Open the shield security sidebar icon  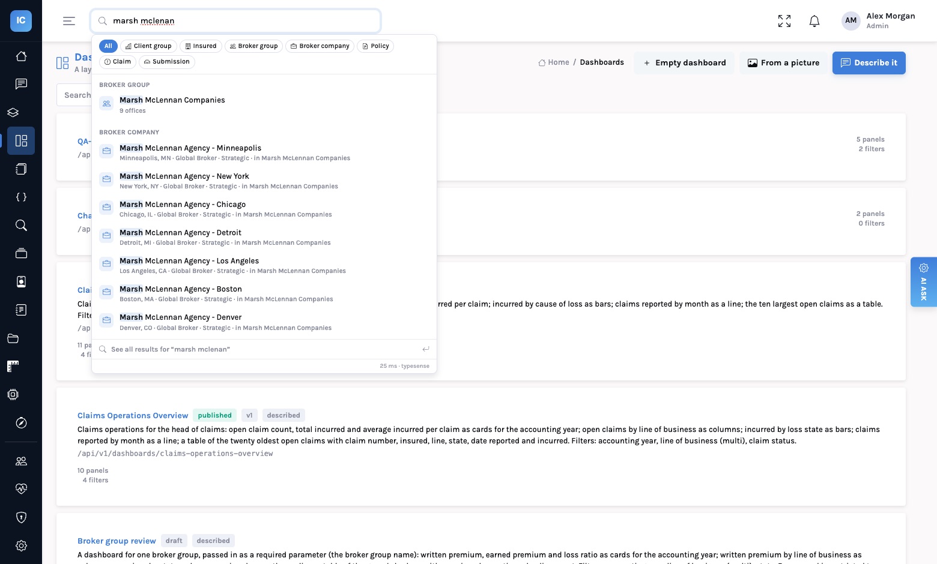click(x=21, y=517)
